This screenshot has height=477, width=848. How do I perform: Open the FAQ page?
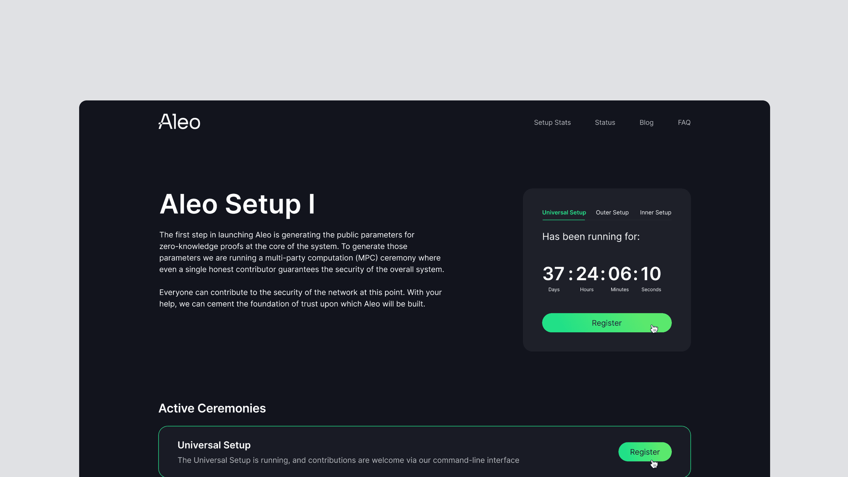[x=684, y=122]
